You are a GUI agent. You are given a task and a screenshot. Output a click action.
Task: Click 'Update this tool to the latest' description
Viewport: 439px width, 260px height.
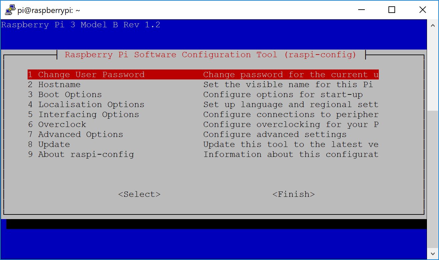291,144
